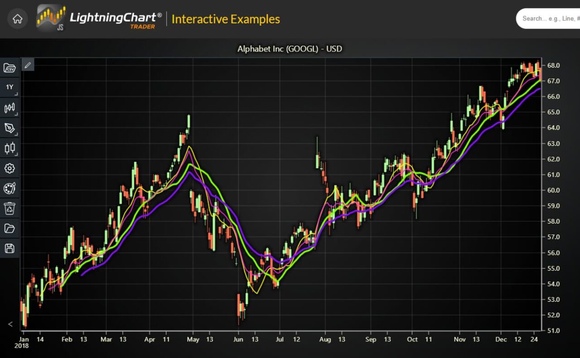Click the search examples field
Screen dimensions: 580x358
(551, 19)
